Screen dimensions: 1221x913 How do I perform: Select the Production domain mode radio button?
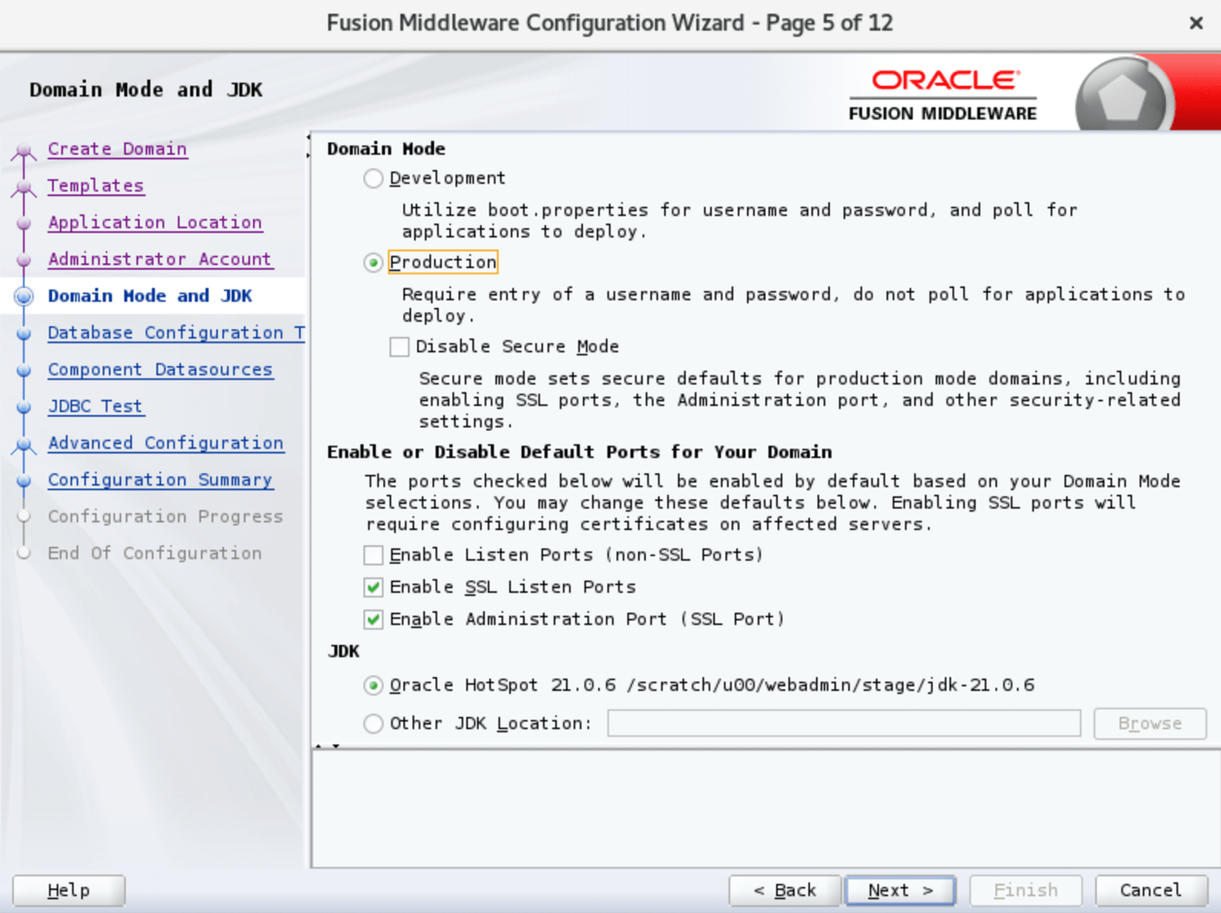click(x=373, y=263)
